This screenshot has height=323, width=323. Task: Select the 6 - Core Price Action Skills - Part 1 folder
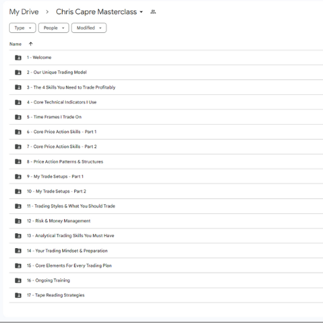pos(166,132)
